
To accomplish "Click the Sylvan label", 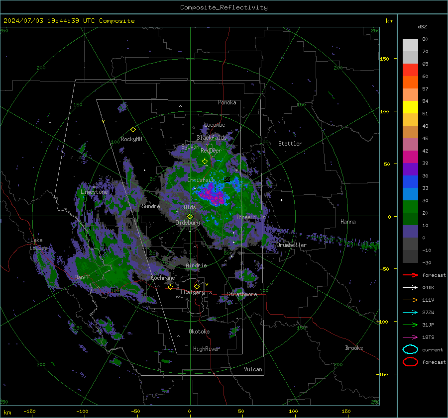I will (190, 147).
